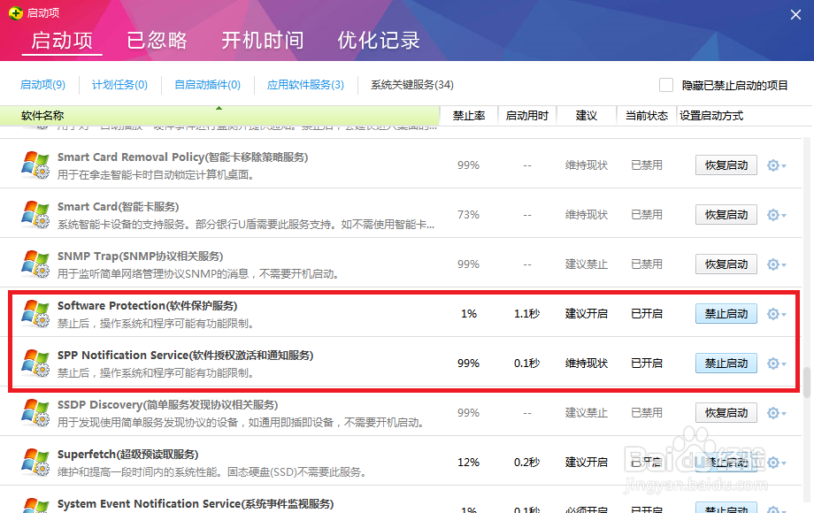Click the Software Protection service icon
Screen dimensions: 814x513
click(35, 313)
